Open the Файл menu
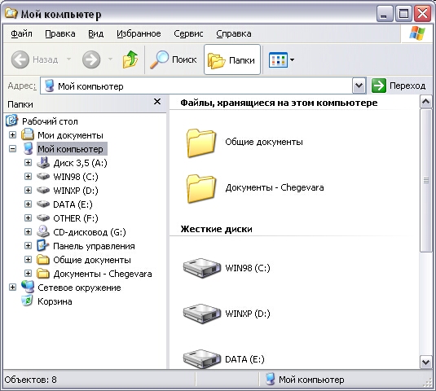This screenshot has width=436, height=391. click(x=21, y=33)
